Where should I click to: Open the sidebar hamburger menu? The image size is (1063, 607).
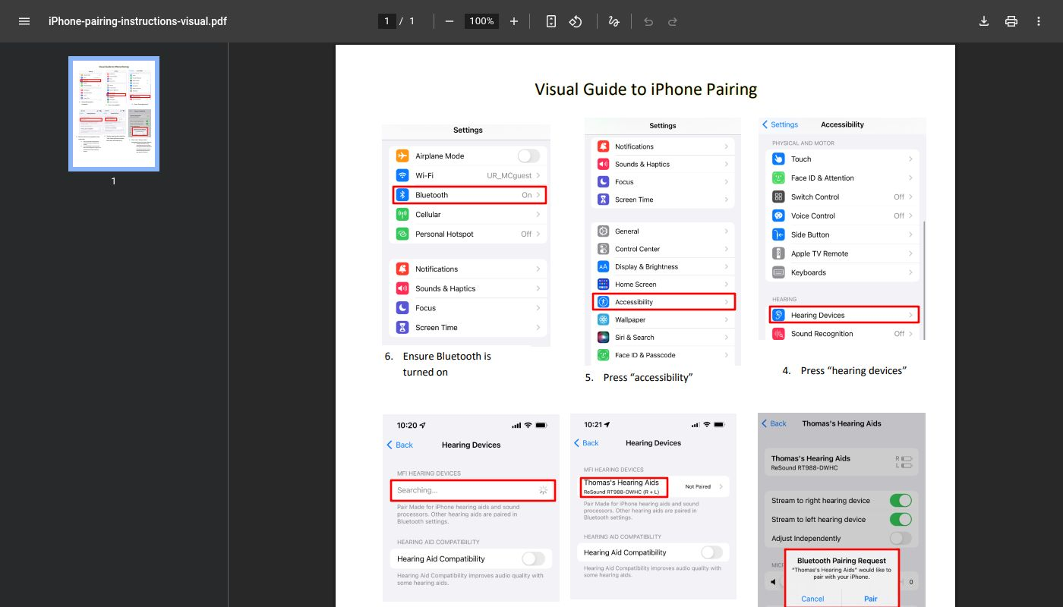(x=24, y=21)
